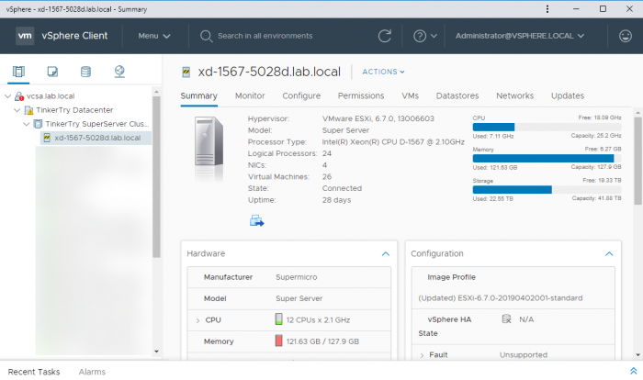Open the Menu dropdown
This screenshot has width=643, height=380.
(154, 36)
